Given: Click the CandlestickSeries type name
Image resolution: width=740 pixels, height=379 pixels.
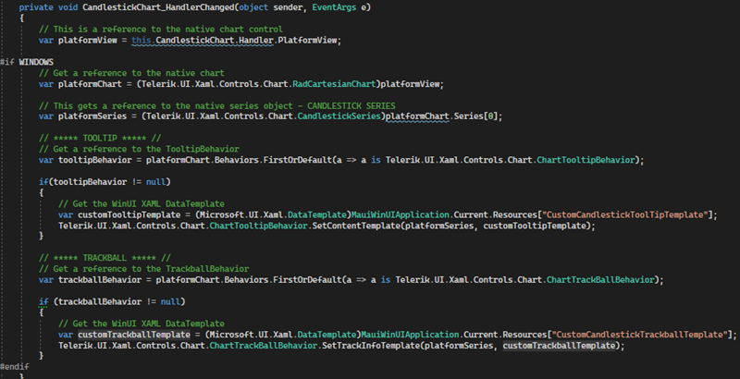Looking at the screenshot, I should 339,116.
